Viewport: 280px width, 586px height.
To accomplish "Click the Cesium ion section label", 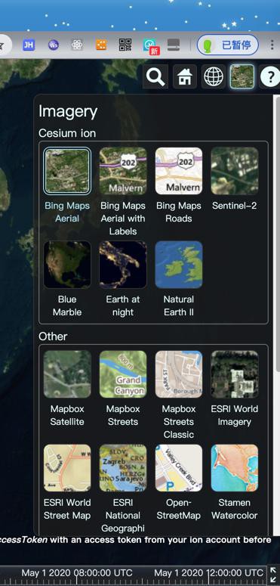I will click(67, 133).
